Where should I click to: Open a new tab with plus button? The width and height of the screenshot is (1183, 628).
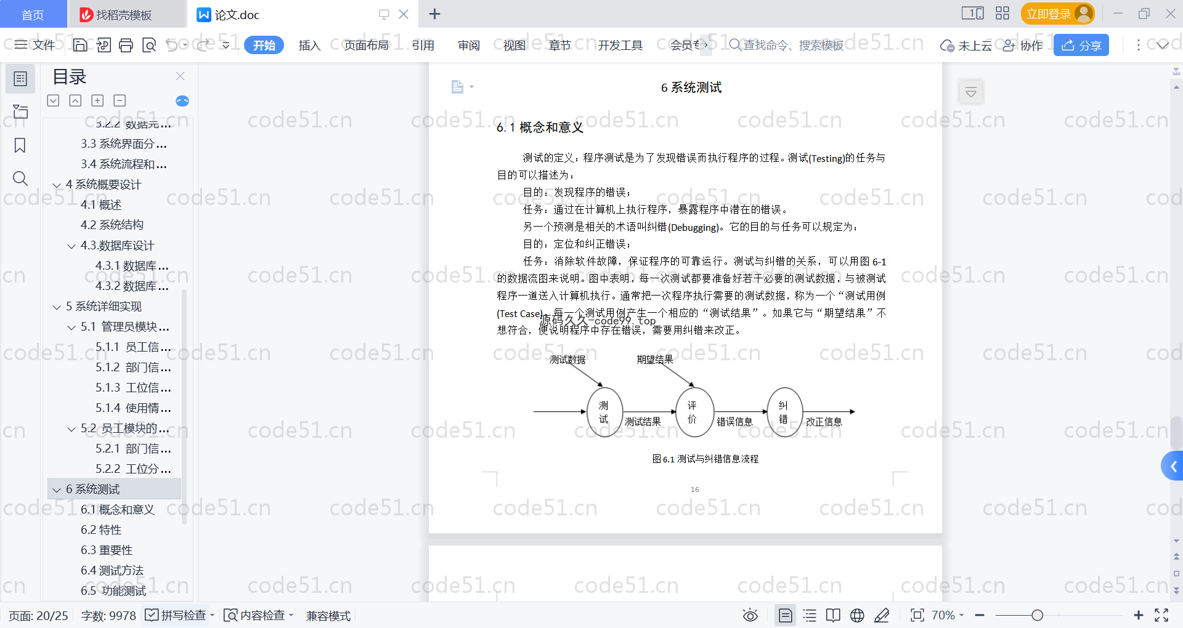click(434, 14)
